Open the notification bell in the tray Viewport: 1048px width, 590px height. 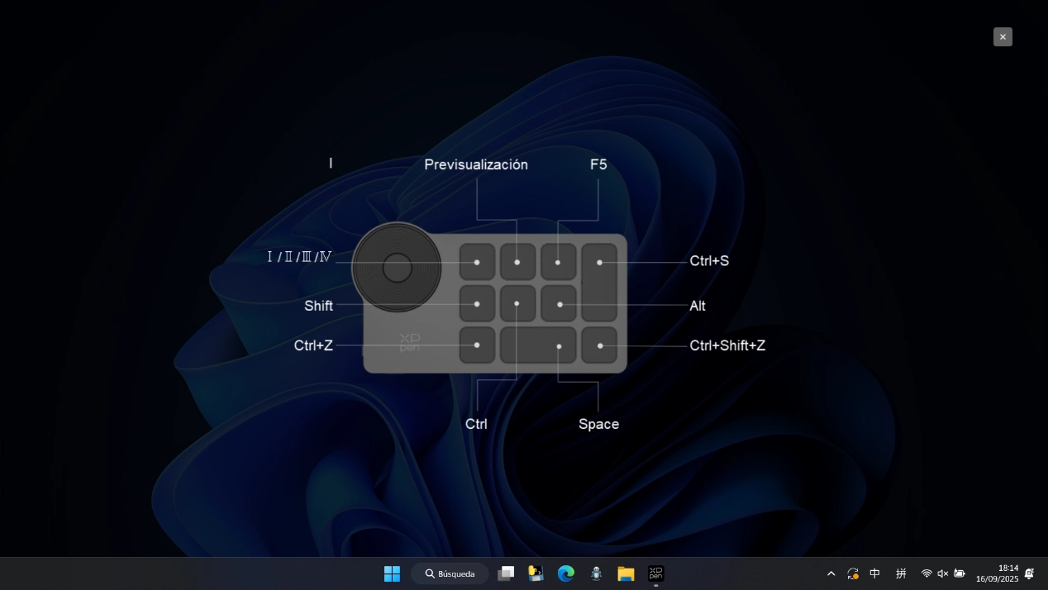(1029, 573)
